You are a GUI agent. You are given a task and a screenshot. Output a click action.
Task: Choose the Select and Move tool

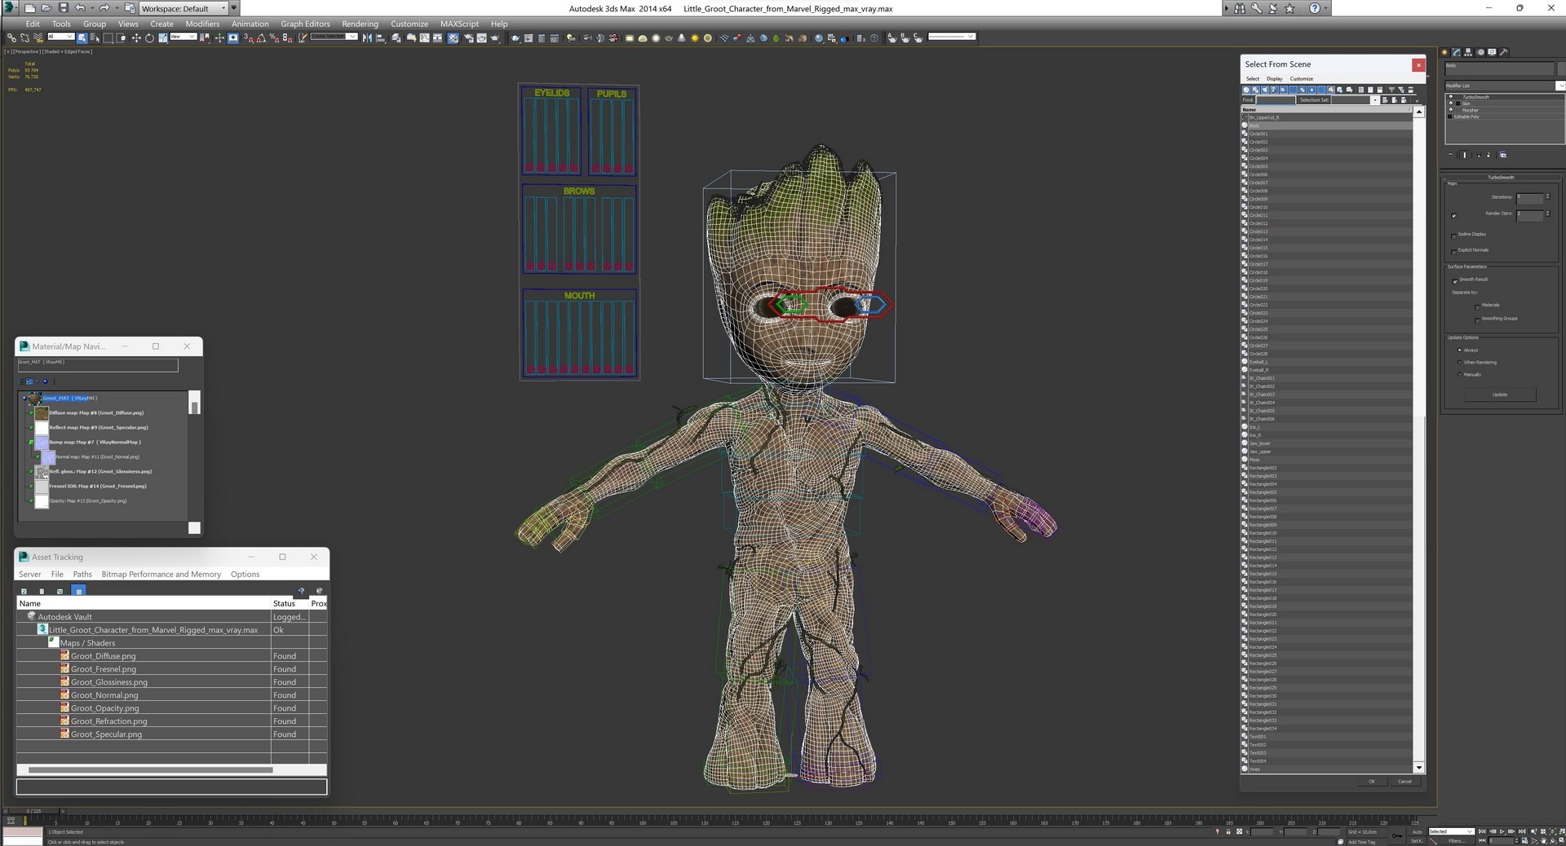pos(136,37)
